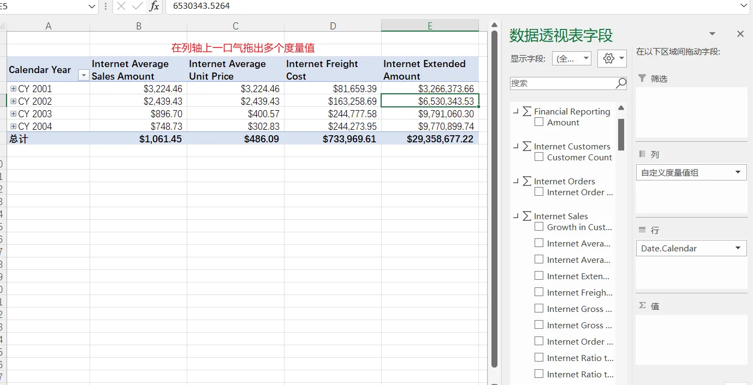Collapse the Internet Customers field group
753x385 pixels.
516,146
